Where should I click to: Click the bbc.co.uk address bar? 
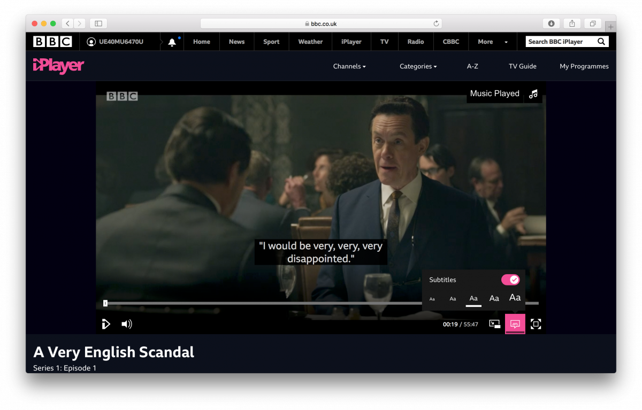pyautogui.click(x=321, y=24)
